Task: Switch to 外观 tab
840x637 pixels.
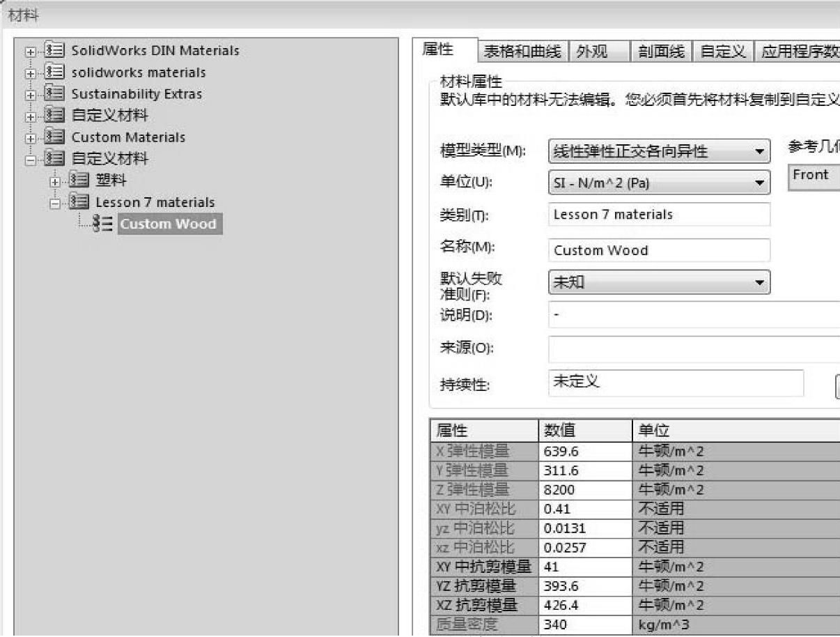Action: (x=598, y=52)
